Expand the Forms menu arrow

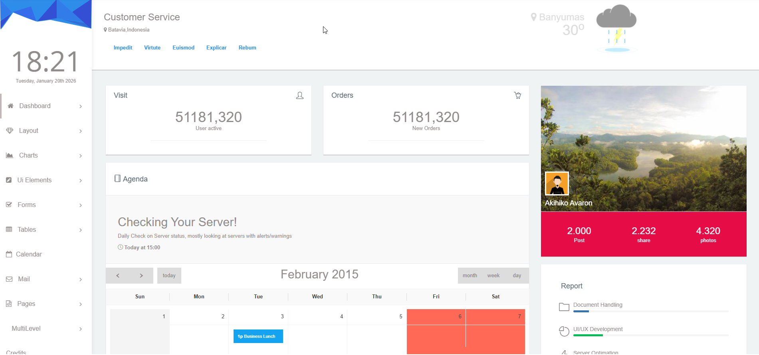pyautogui.click(x=81, y=205)
